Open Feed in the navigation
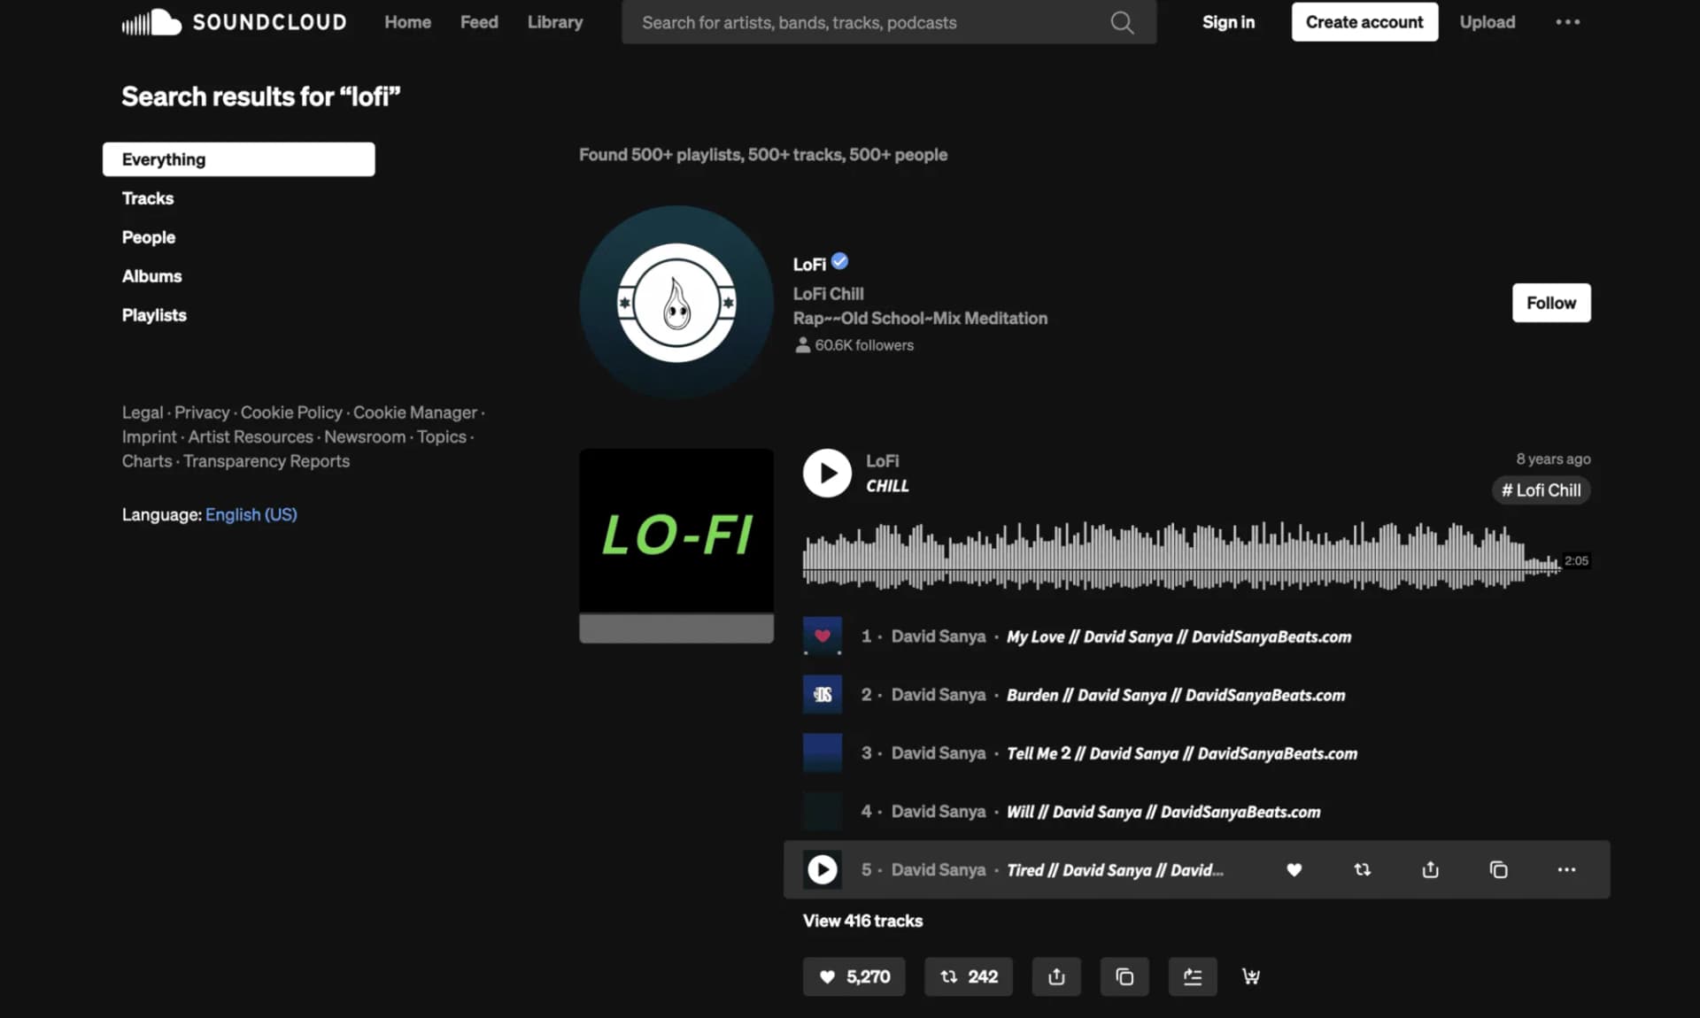This screenshot has width=1700, height=1018. click(x=479, y=22)
